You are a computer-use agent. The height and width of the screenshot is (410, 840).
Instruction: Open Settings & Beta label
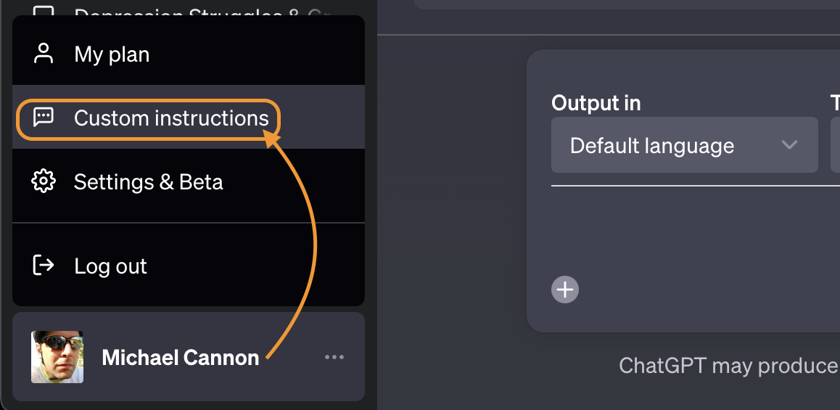coord(148,181)
